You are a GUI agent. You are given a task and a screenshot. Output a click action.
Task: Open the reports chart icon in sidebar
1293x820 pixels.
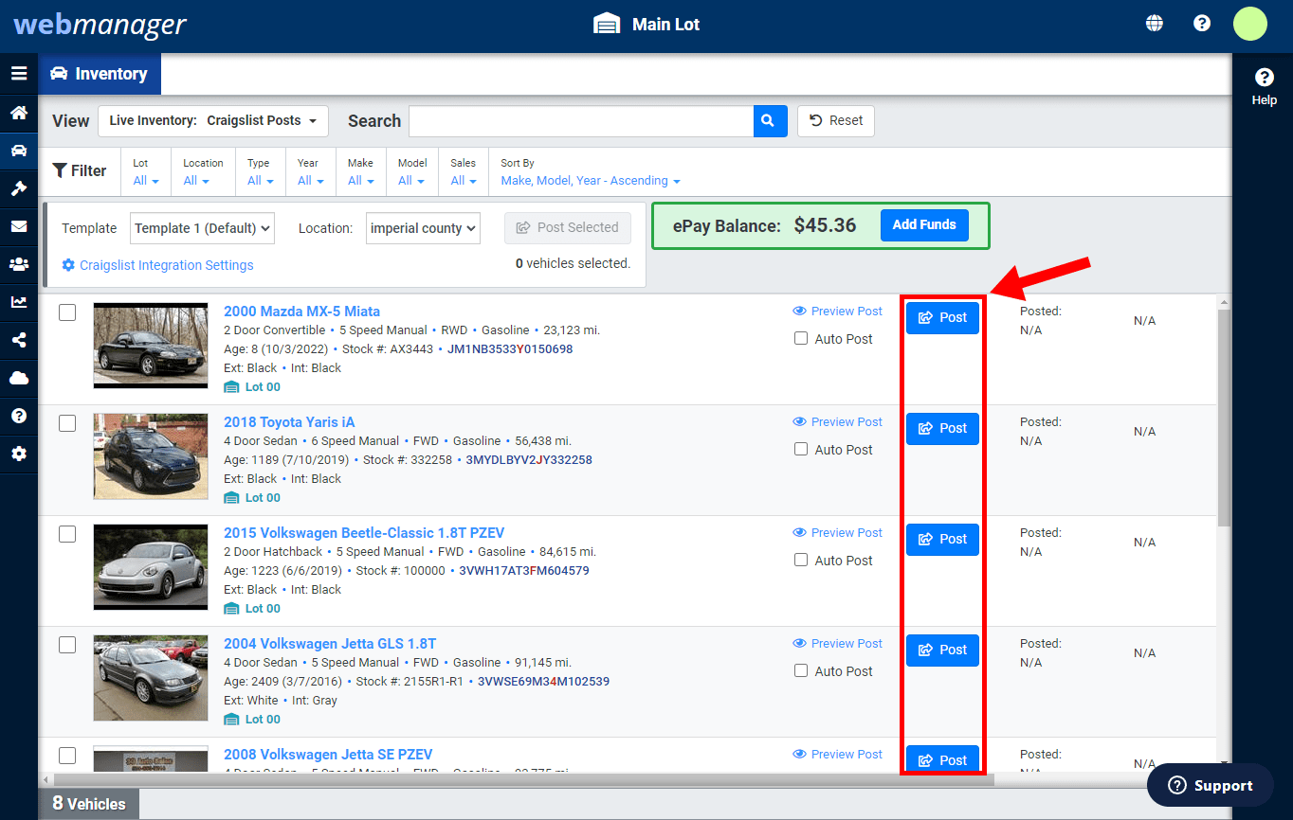click(19, 302)
